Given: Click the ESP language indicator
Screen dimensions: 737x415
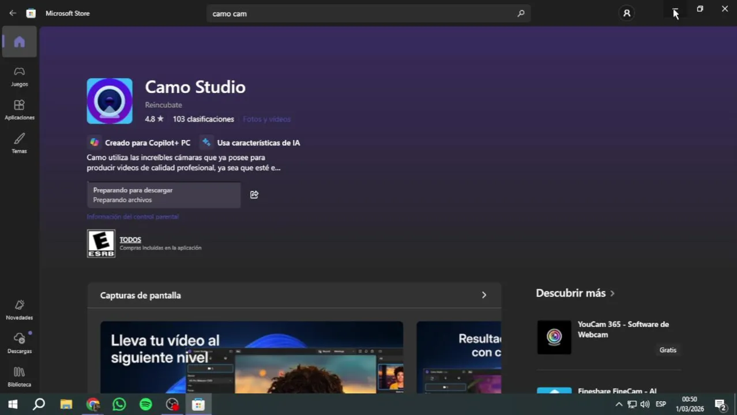Looking at the screenshot, I should click(661, 405).
